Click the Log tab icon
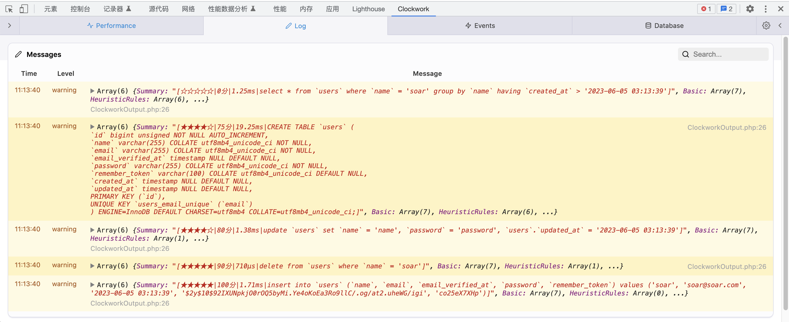789x322 pixels. coord(288,26)
